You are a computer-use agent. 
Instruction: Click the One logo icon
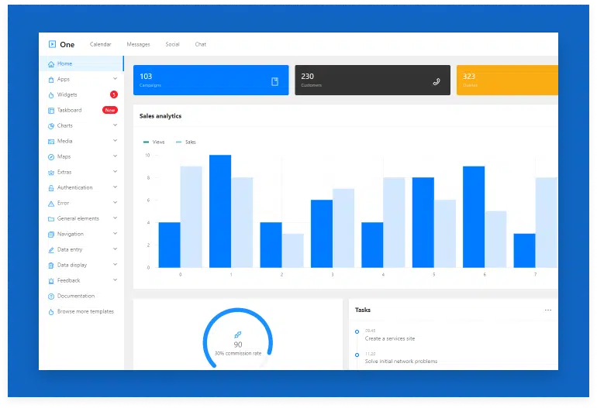tap(52, 44)
